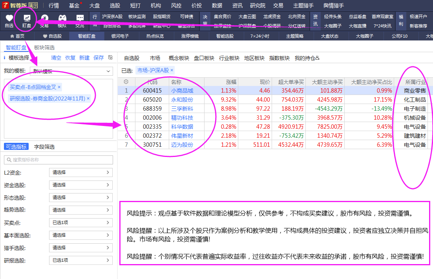Click stock code 002372

pyautogui.click(x=152, y=136)
